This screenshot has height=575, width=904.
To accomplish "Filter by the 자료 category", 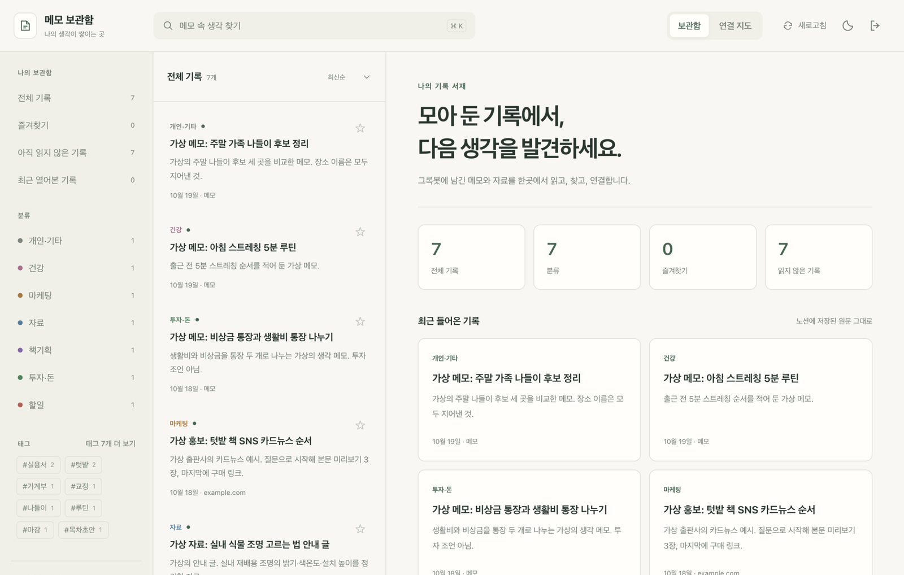I will 76,323.
